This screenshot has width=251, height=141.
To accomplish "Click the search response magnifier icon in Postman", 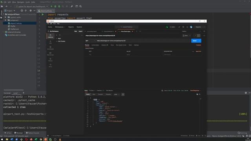I will [x=200, y=94].
